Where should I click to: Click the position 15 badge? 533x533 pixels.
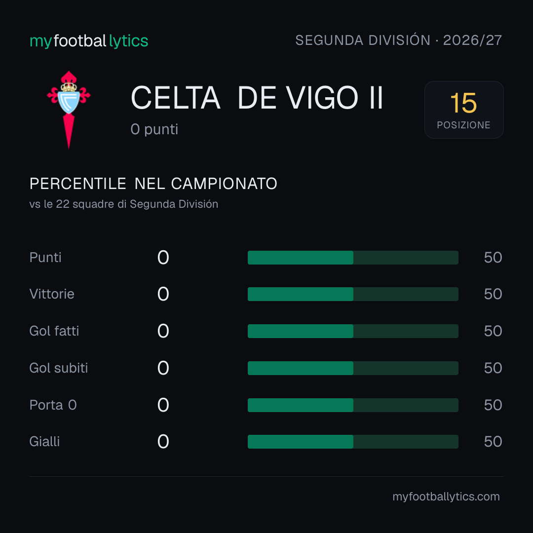463,110
